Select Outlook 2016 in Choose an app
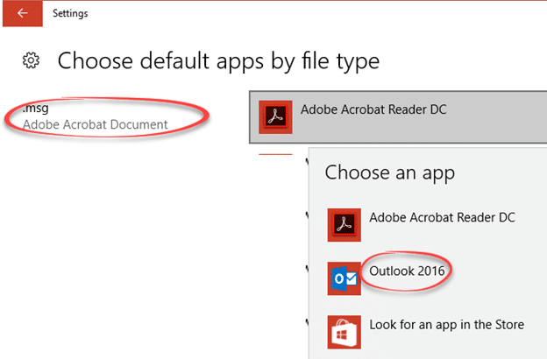The height and width of the screenshot is (359, 547). pyautogui.click(x=407, y=271)
